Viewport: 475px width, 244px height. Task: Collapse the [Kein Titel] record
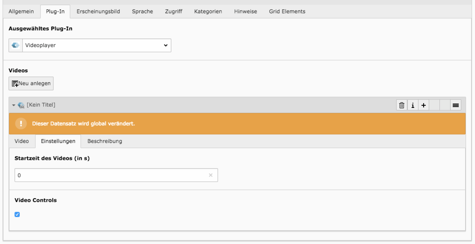14,105
